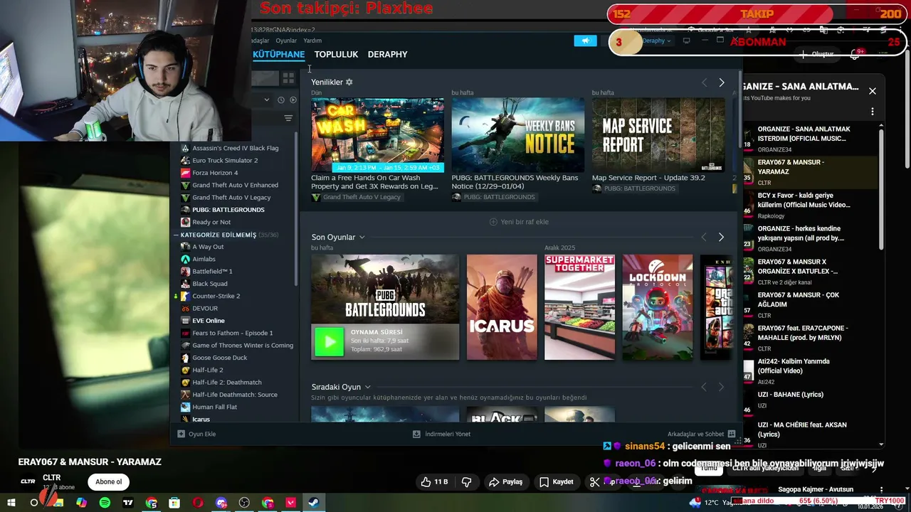This screenshot has width=911, height=512.
Task: Switch to the KÜTÜPHANE tab
Action: 278,54
